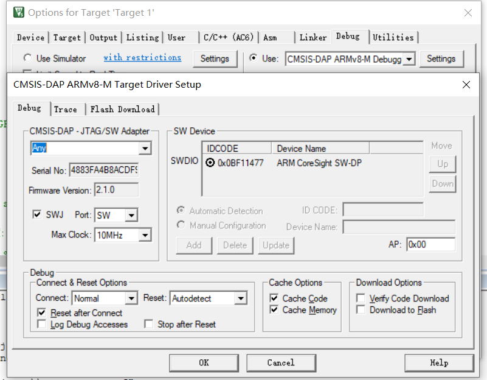
Task: Click the Add device button
Action: click(194, 245)
